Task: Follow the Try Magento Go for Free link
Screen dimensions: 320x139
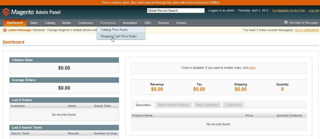Action: (x=288, y=11)
